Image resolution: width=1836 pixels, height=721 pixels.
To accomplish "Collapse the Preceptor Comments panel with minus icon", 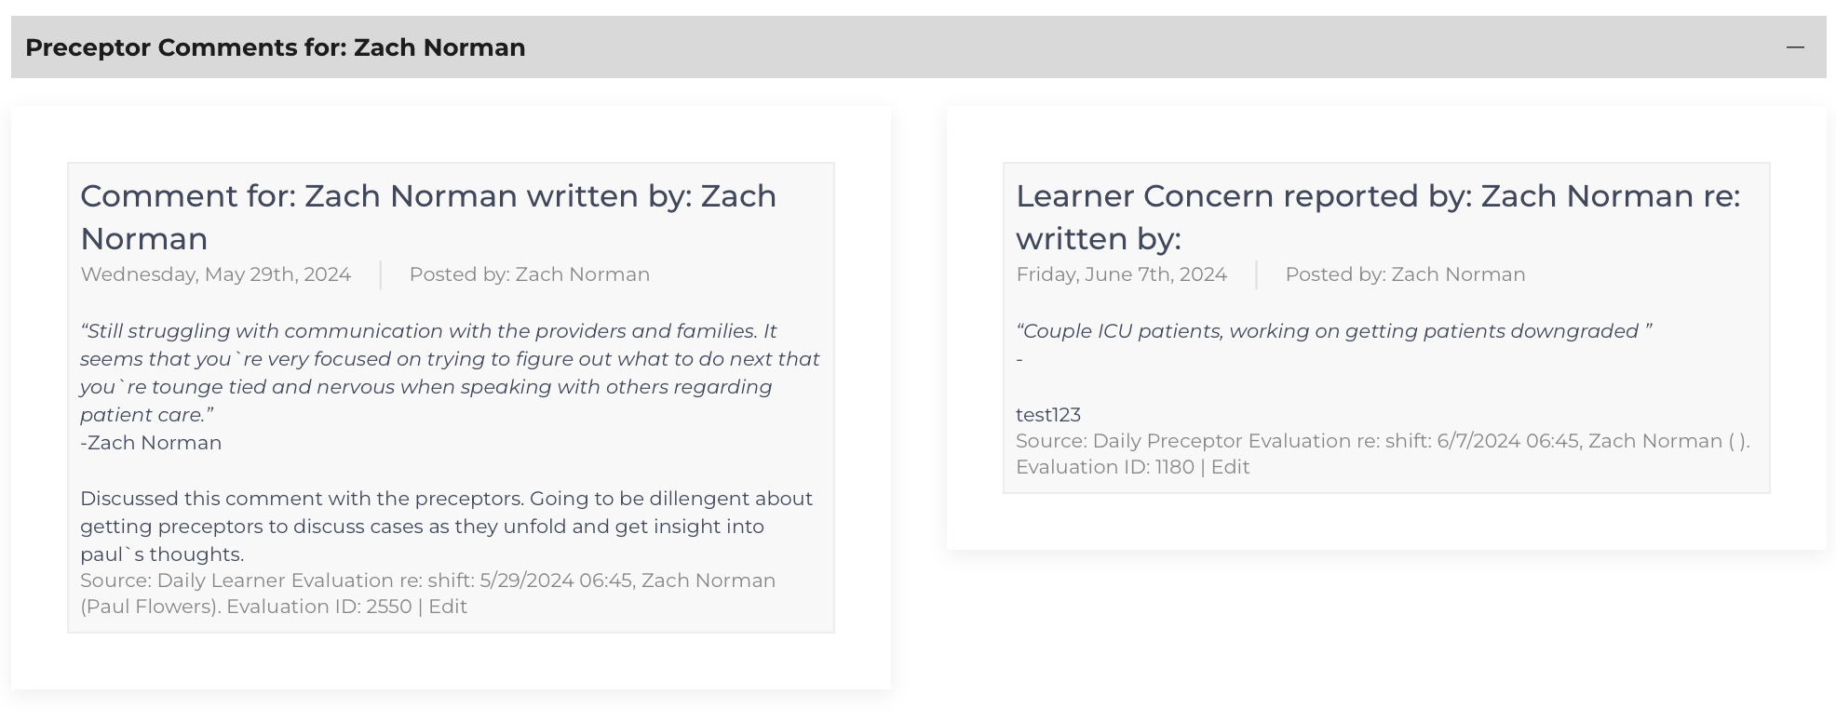I will click(x=1795, y=47).
